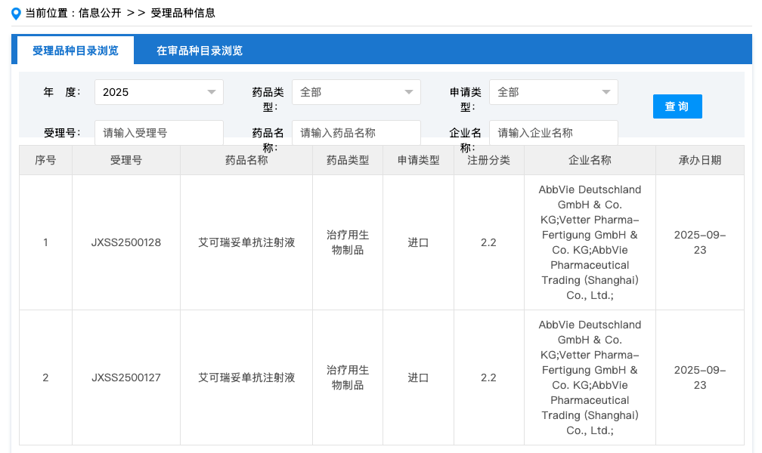The width and height of the screenshot is (762, 453).
Task: Open the 申请类型 dropdown
Action: tap(553, 92)
